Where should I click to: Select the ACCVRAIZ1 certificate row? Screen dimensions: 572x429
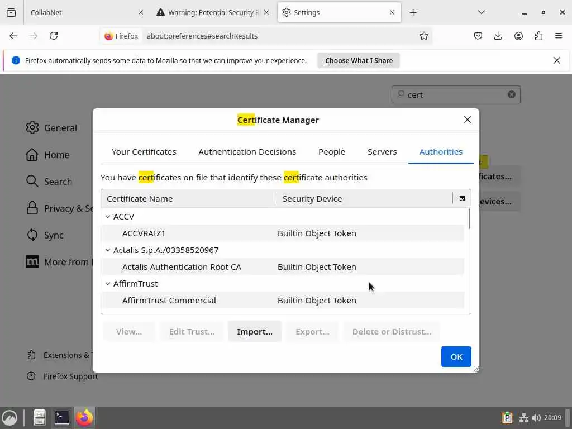click(283, 233)
